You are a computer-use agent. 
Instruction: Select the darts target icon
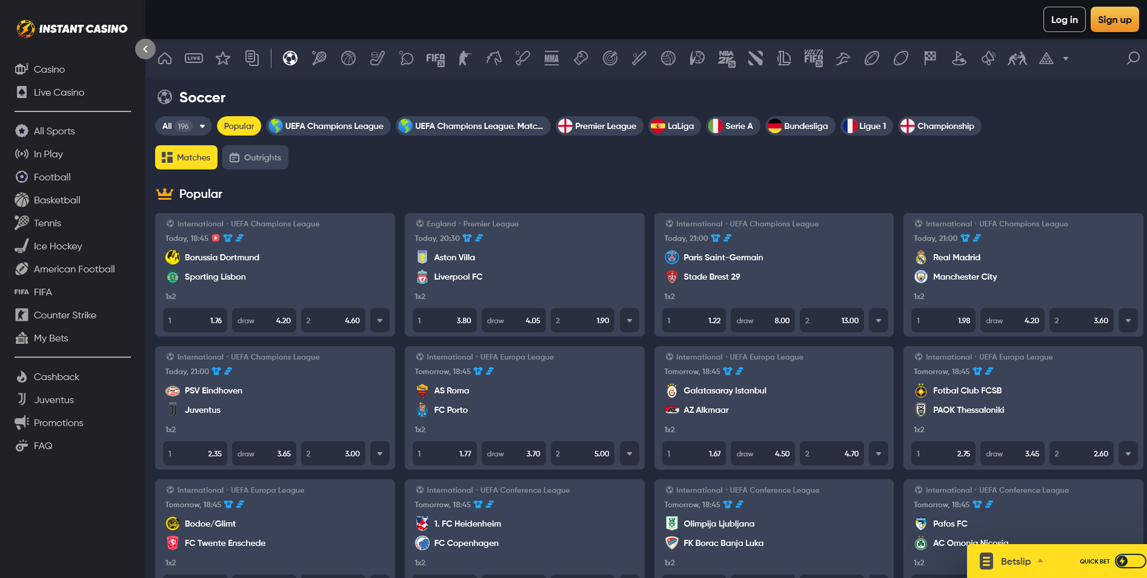610,59
